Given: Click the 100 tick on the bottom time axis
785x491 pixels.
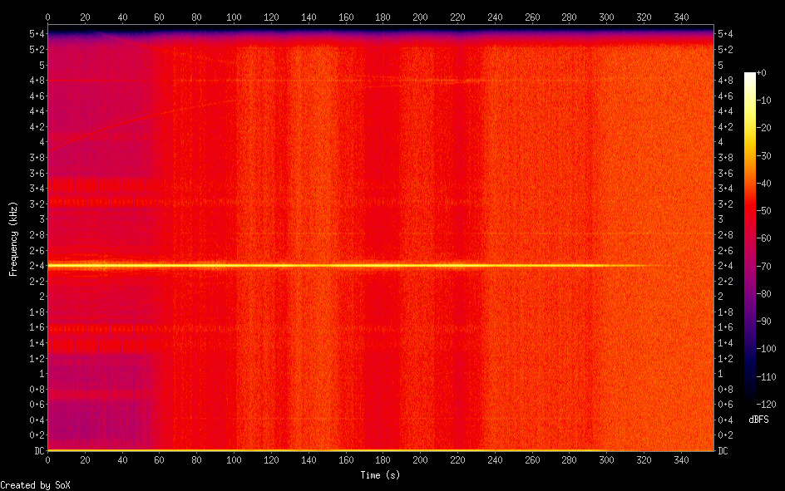Looking at the screenshot, I should click(x=234, y=459).
